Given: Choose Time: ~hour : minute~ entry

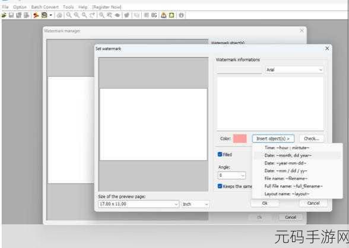Looking at the screenshot, I should (x=297, y=147).
